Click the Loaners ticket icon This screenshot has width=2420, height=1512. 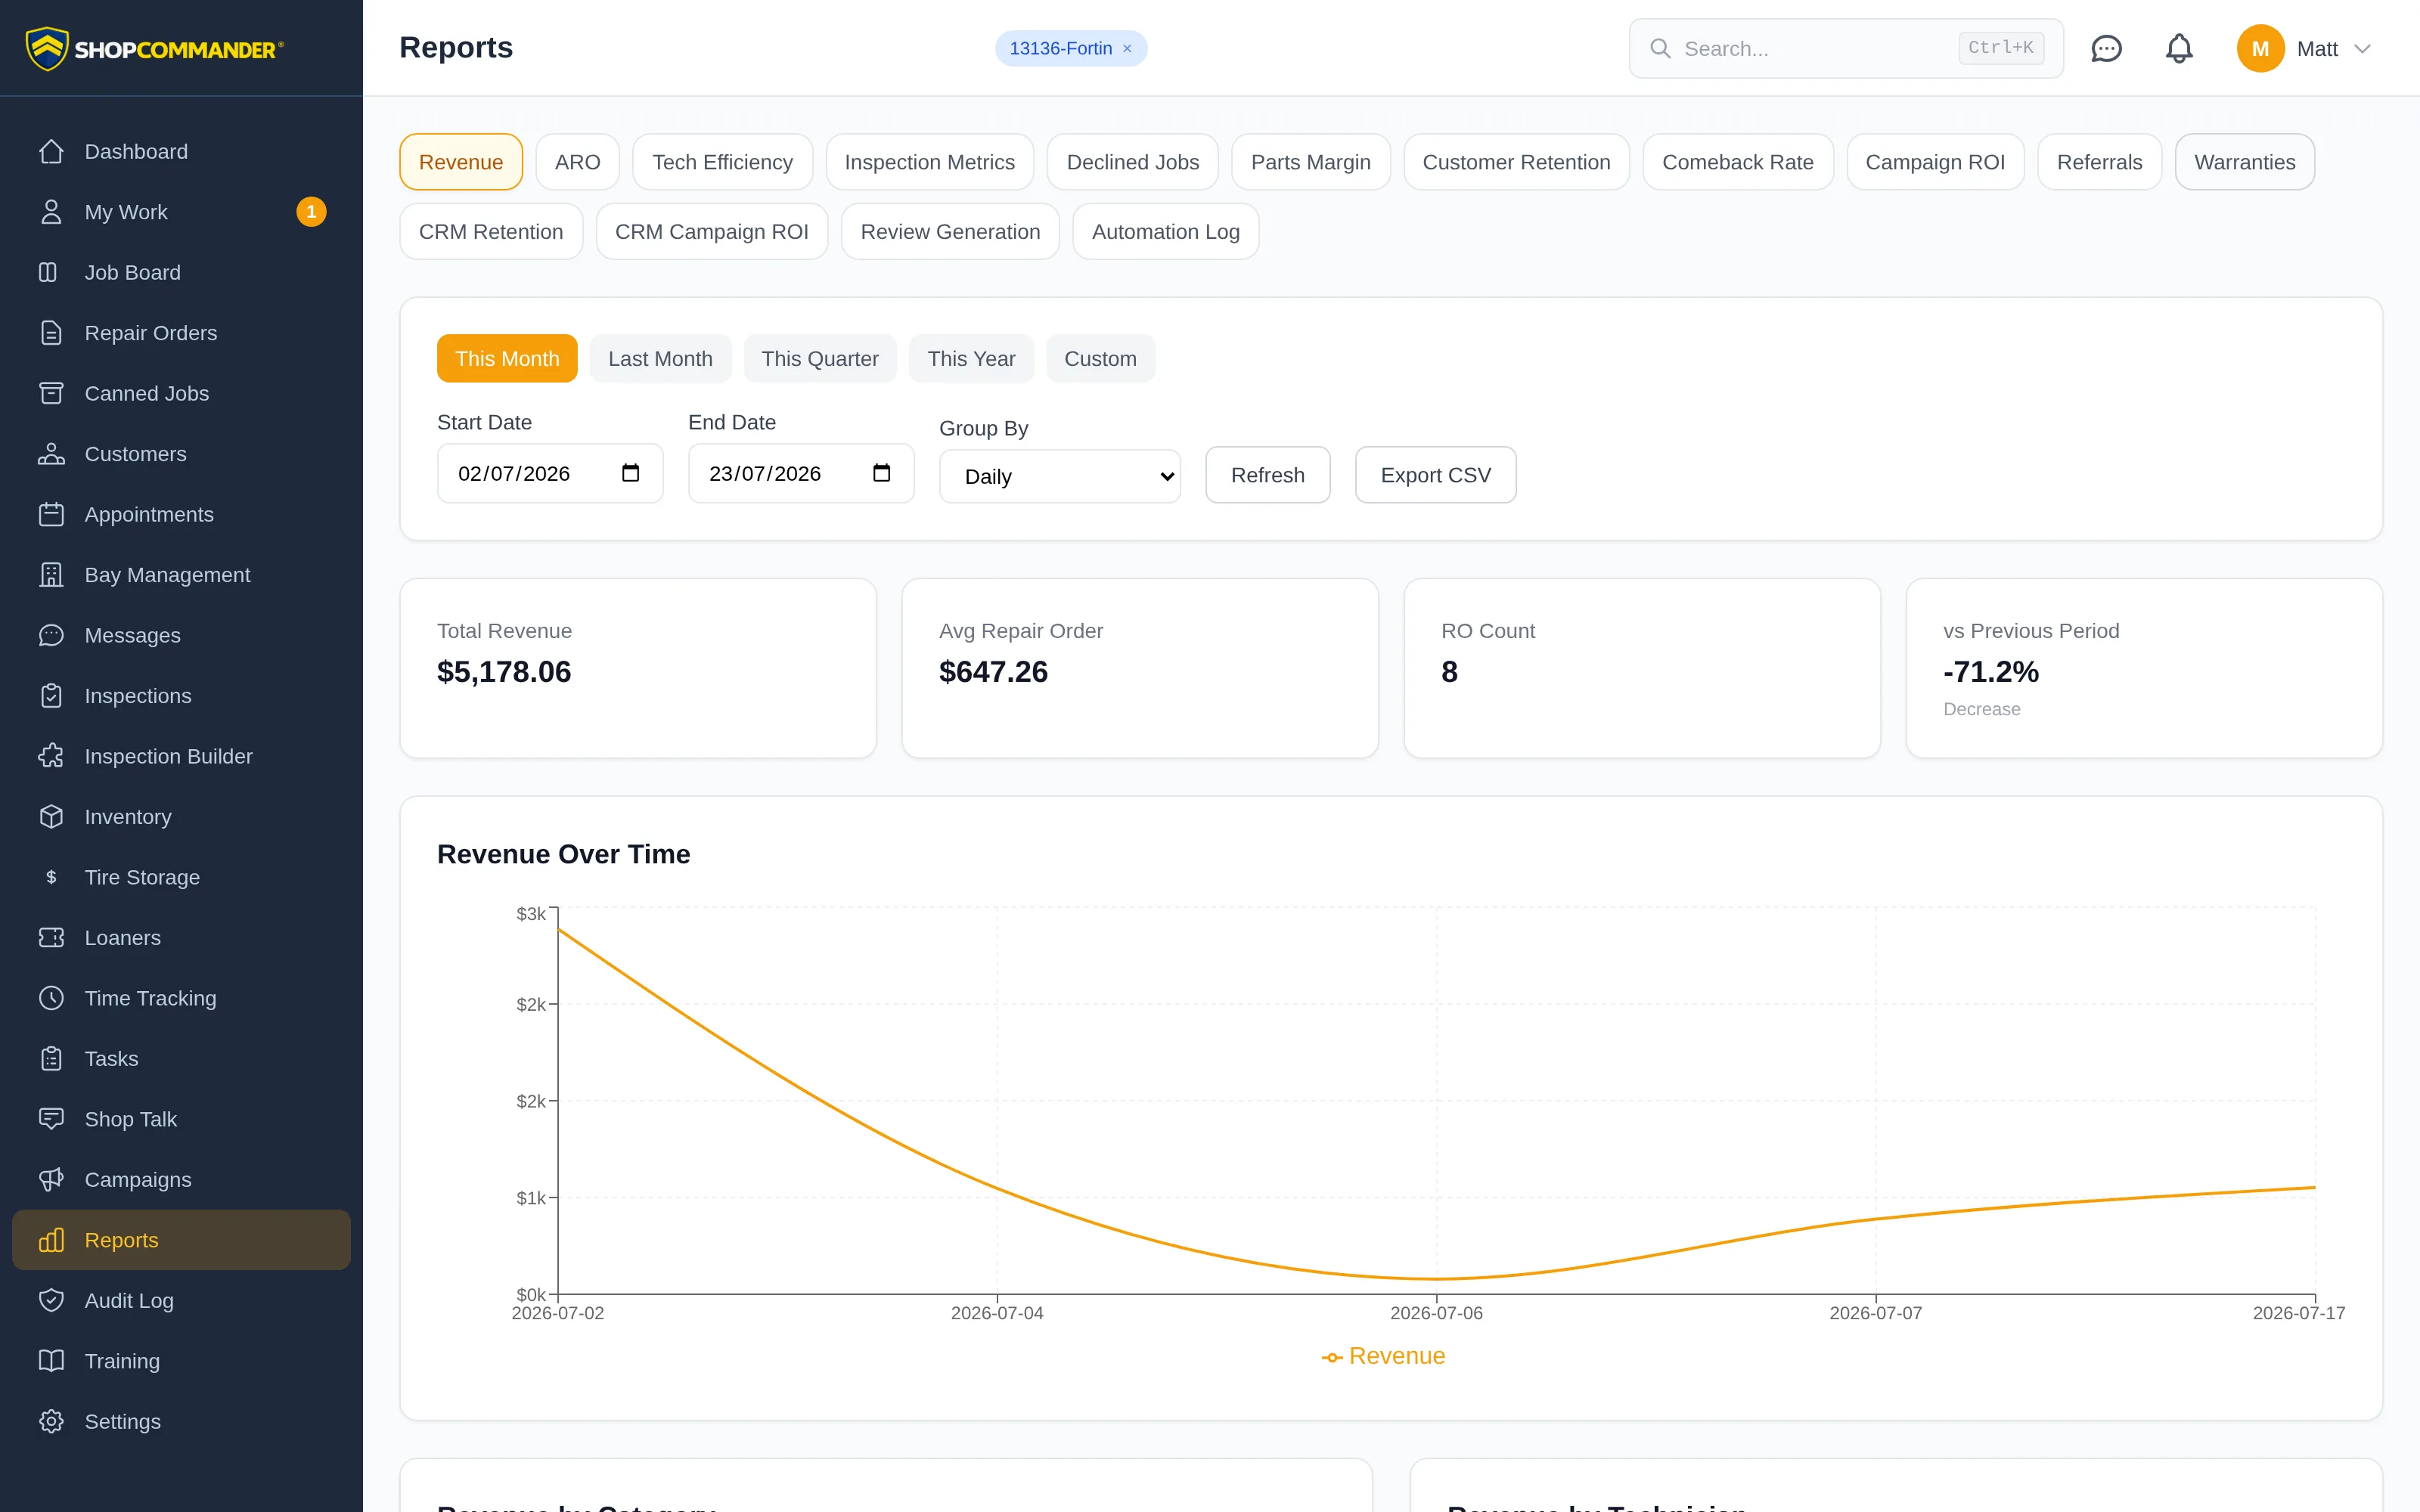click(51, 938)
